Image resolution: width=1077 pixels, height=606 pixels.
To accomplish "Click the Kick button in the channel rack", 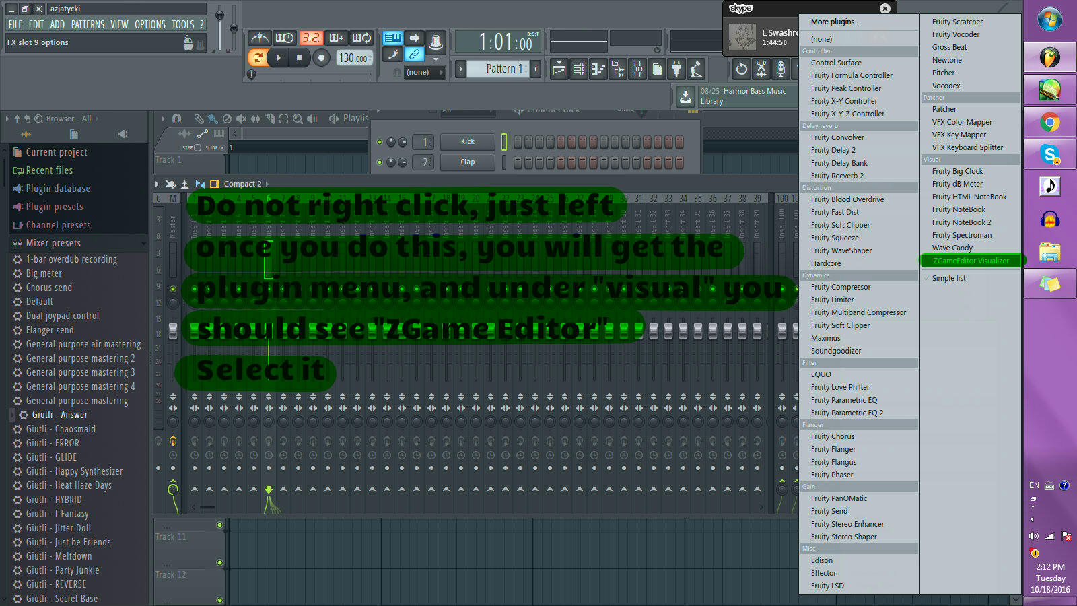I will 467,141.
